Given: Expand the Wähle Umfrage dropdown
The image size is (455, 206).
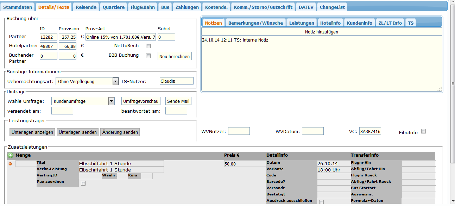Looking at the screenshot, I should pos(111,101).
